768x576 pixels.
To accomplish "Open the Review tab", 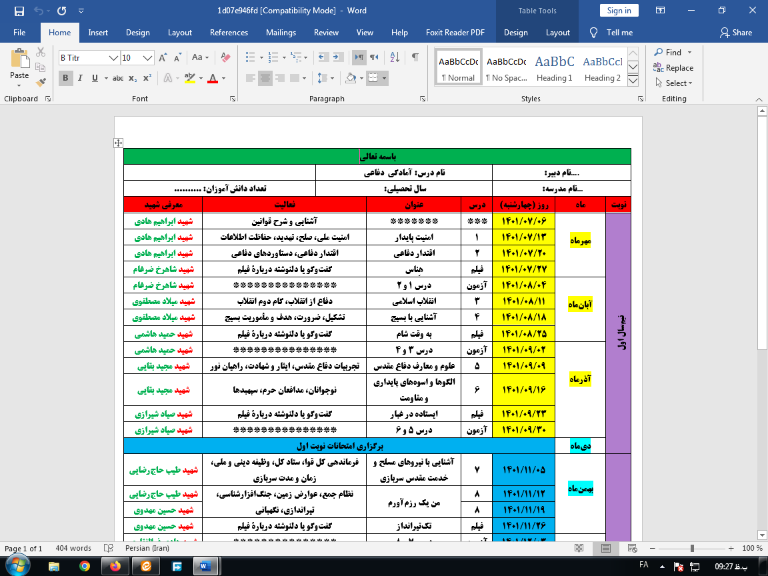I will (326, 33).
